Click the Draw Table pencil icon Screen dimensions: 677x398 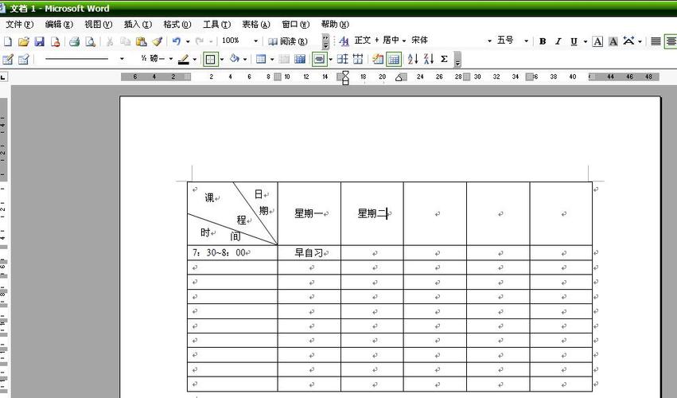pyautogui.click(x=8, y=59)
